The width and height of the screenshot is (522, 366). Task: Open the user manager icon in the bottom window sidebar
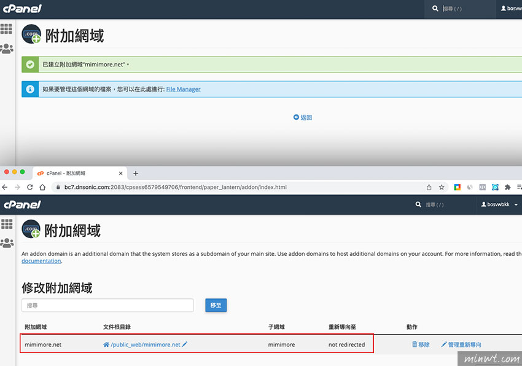point(7,243)
